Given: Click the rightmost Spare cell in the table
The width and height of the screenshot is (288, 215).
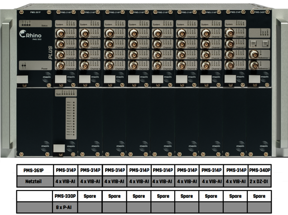Looking at the screenshot, I should pos(259,196).
